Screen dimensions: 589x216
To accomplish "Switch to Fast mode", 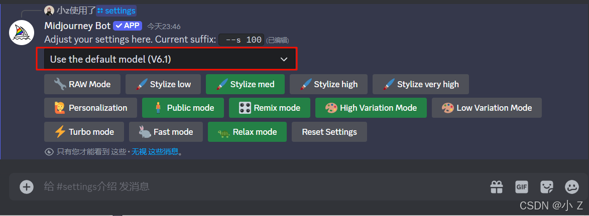I will 166,132.
